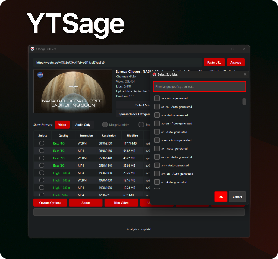
Task: Check the 'ab-en - Auto-generated' subtitle
Action: tap(157, 123)
